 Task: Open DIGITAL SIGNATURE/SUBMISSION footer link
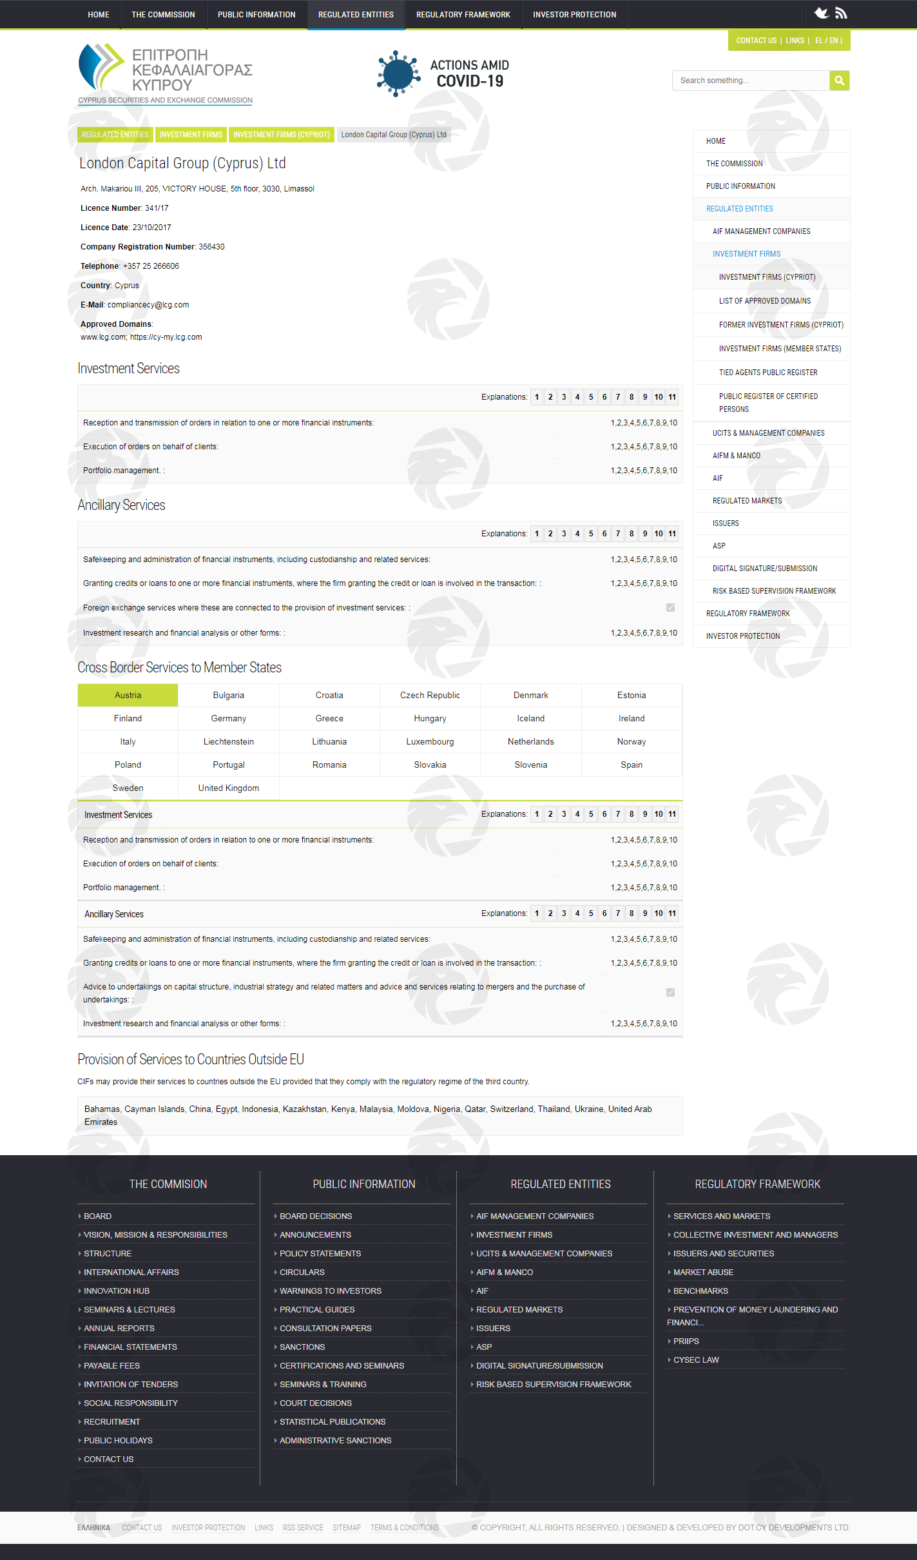pos(539,1365)
